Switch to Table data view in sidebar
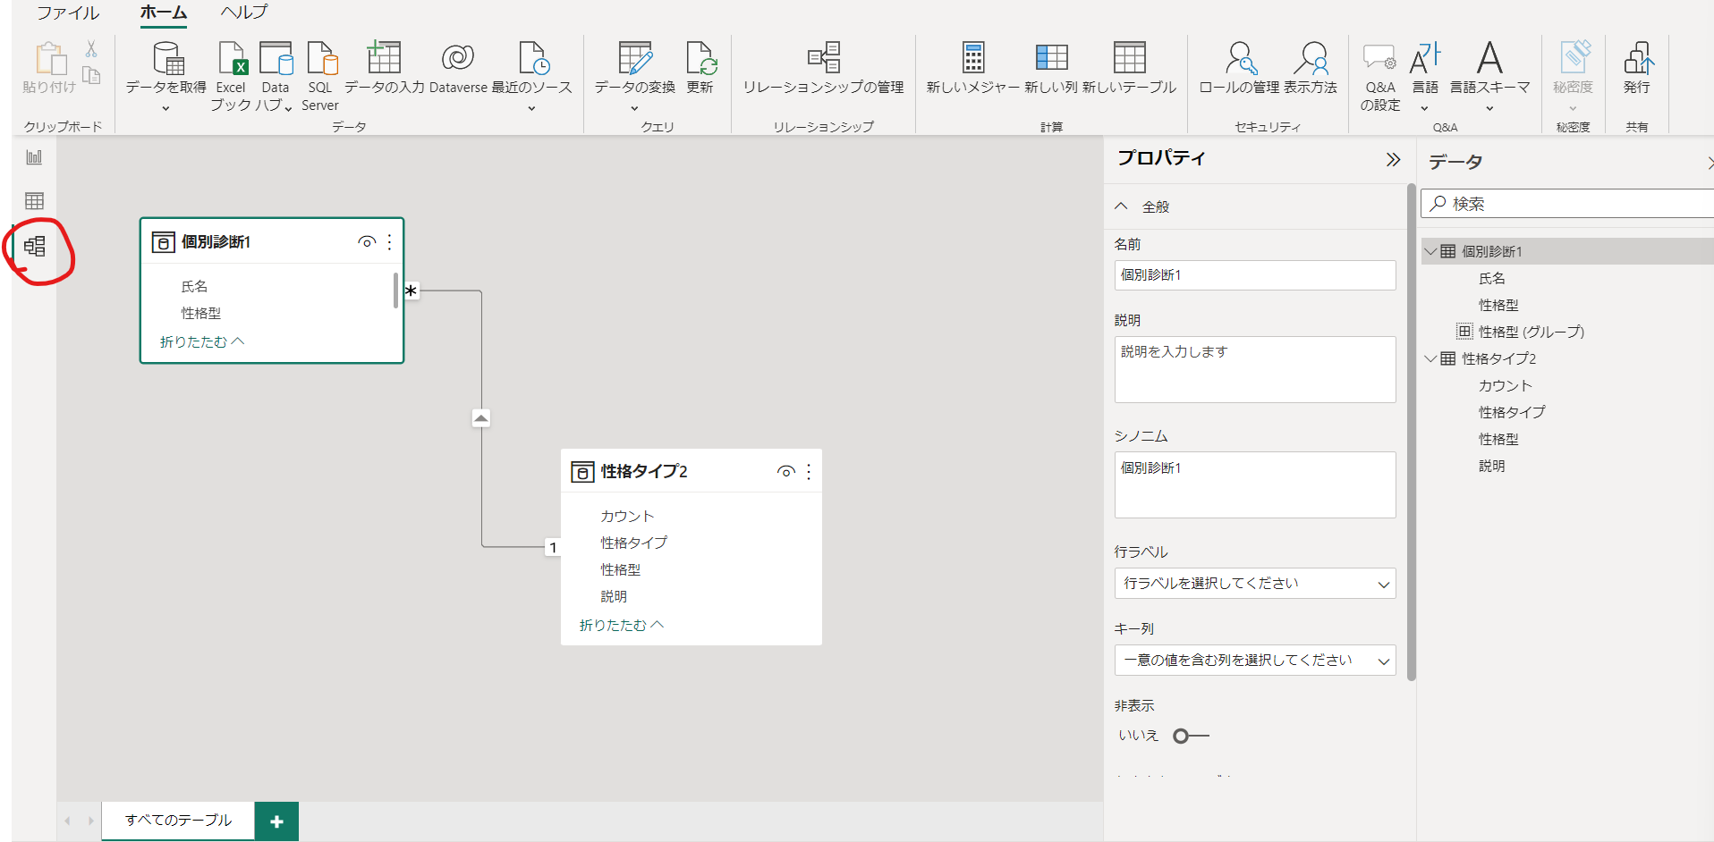 34,201
